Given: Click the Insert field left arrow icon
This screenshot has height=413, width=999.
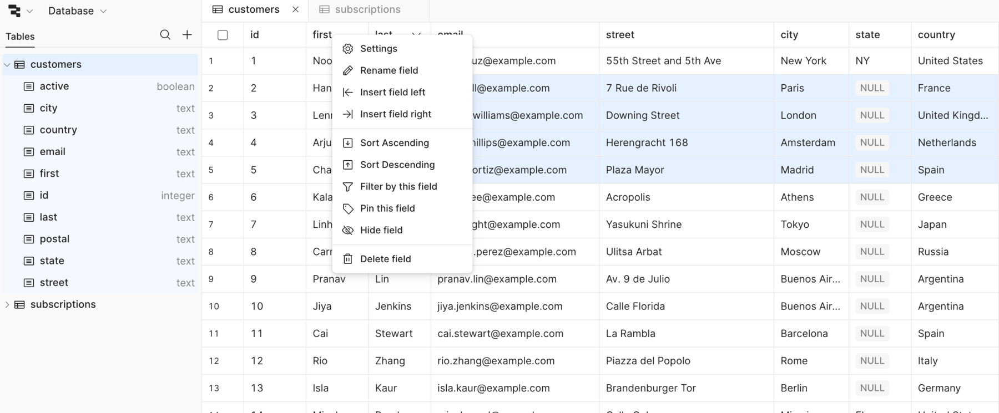Looking at the screenshot, I should pyautogui.click(x=348, y=92).
